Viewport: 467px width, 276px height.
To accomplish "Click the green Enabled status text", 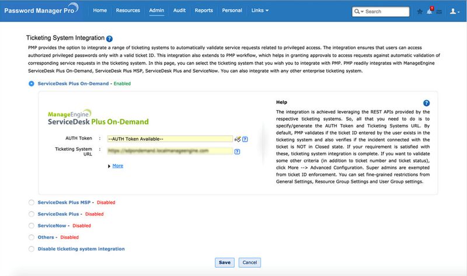I will (x=122, y=84).
